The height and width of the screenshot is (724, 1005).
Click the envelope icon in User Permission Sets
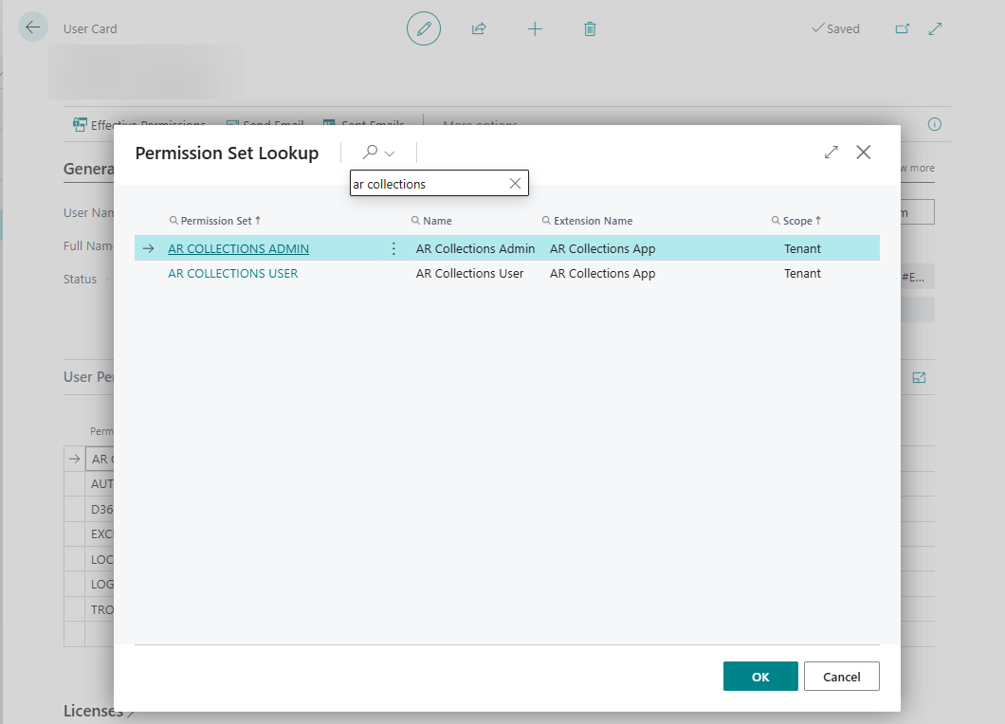click(x=918, y=376)
